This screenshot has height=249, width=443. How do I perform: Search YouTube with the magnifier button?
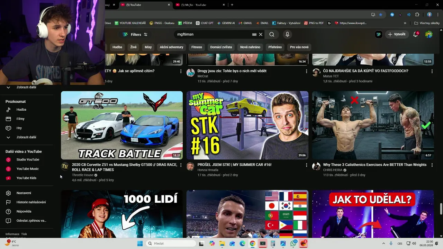point(272,34)
